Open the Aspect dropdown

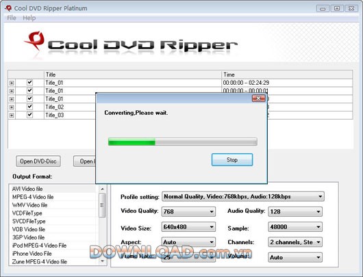tap(188, 242)
